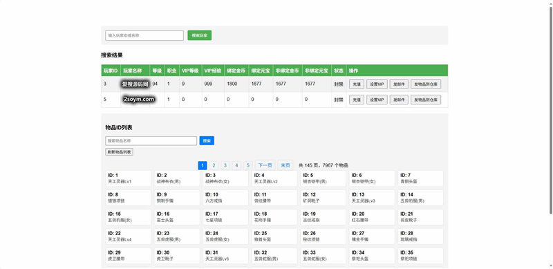Go to pagination page 2
553x269 pixels.
click(214, 165)
